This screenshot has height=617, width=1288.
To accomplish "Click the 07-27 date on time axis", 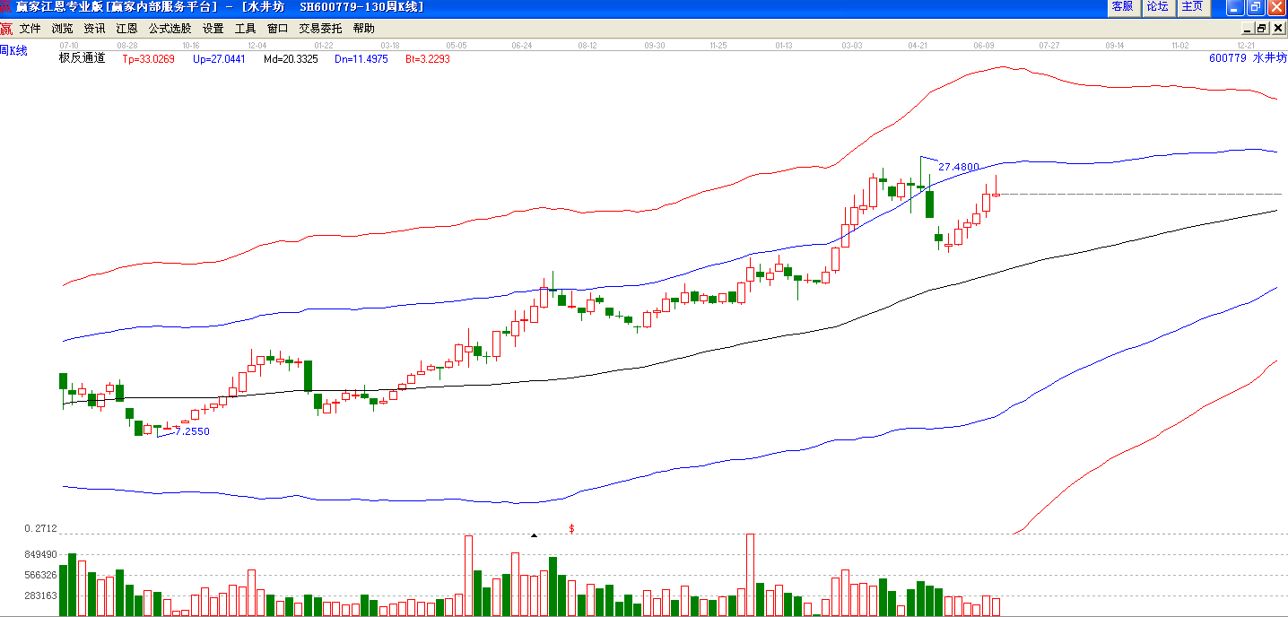I will tap(1049, 45).
